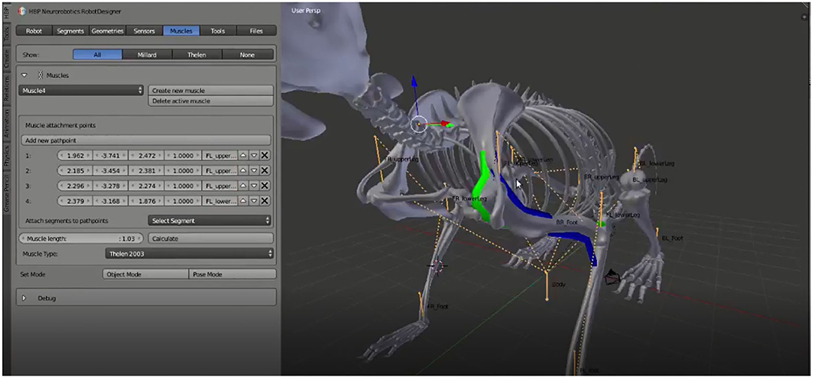Switch to the Sensors tab

point(144,31)
